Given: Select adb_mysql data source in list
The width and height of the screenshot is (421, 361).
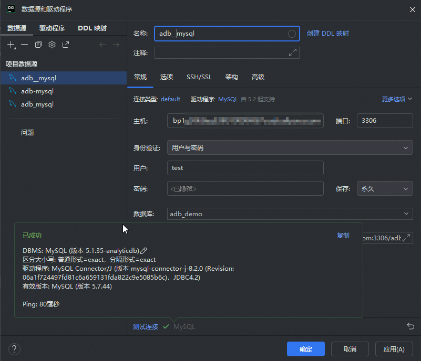Looking at the screenshot, I should [64, 104].
